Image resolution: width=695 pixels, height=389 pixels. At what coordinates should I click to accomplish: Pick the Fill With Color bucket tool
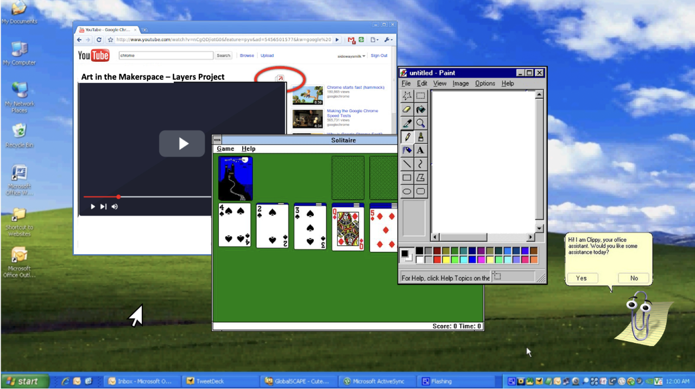click(x=421, y=109)
